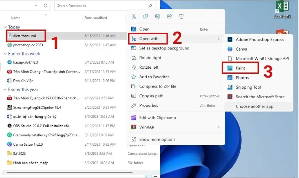Click the ScreamingFrogSEOSpider file icon
Image resolution: width=299 pixels, height=178 pixels.
click(10, 107)
